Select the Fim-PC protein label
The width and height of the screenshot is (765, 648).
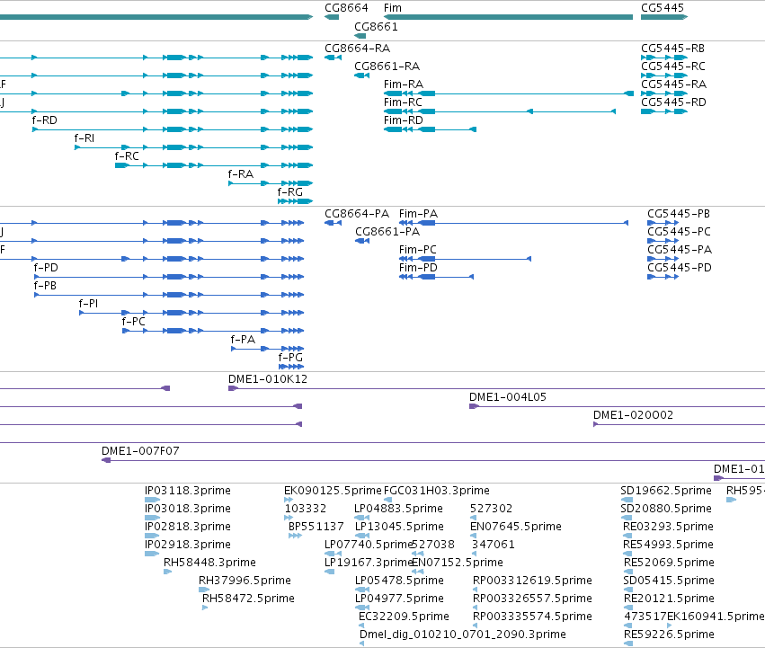(x=418, y=250)
